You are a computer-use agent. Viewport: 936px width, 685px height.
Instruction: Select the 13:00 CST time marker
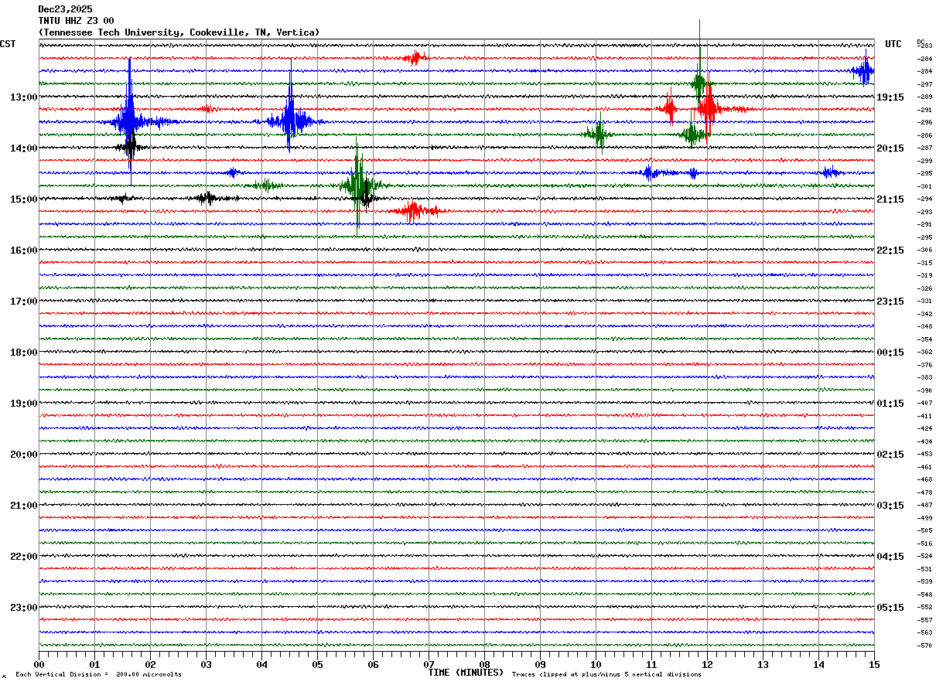(x=23, y=97)
